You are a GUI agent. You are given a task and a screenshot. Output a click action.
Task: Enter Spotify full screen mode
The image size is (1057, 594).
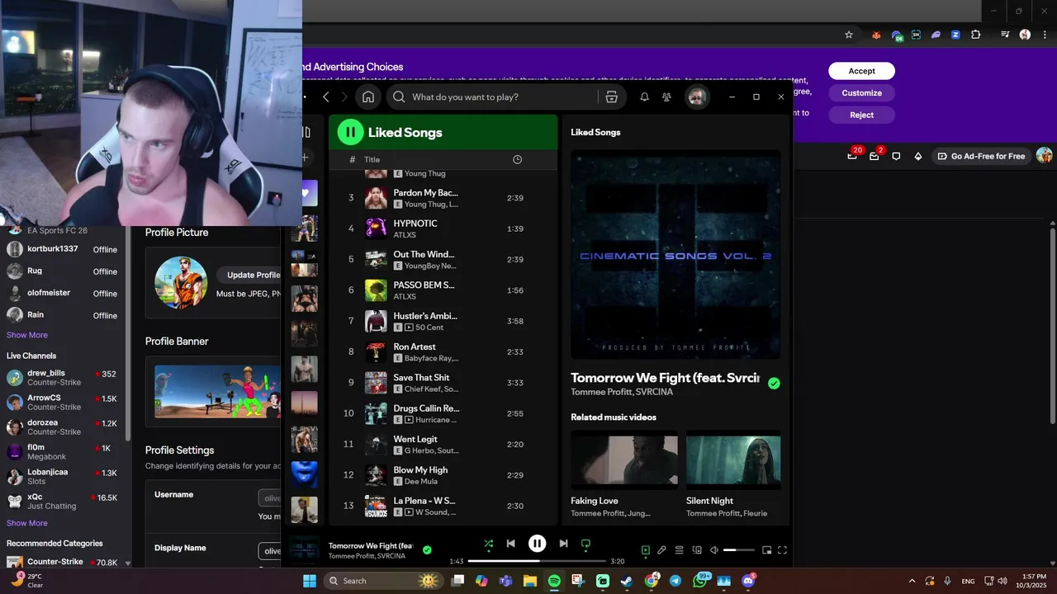782,550
